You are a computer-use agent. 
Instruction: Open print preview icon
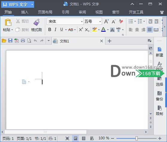[29, 41]
